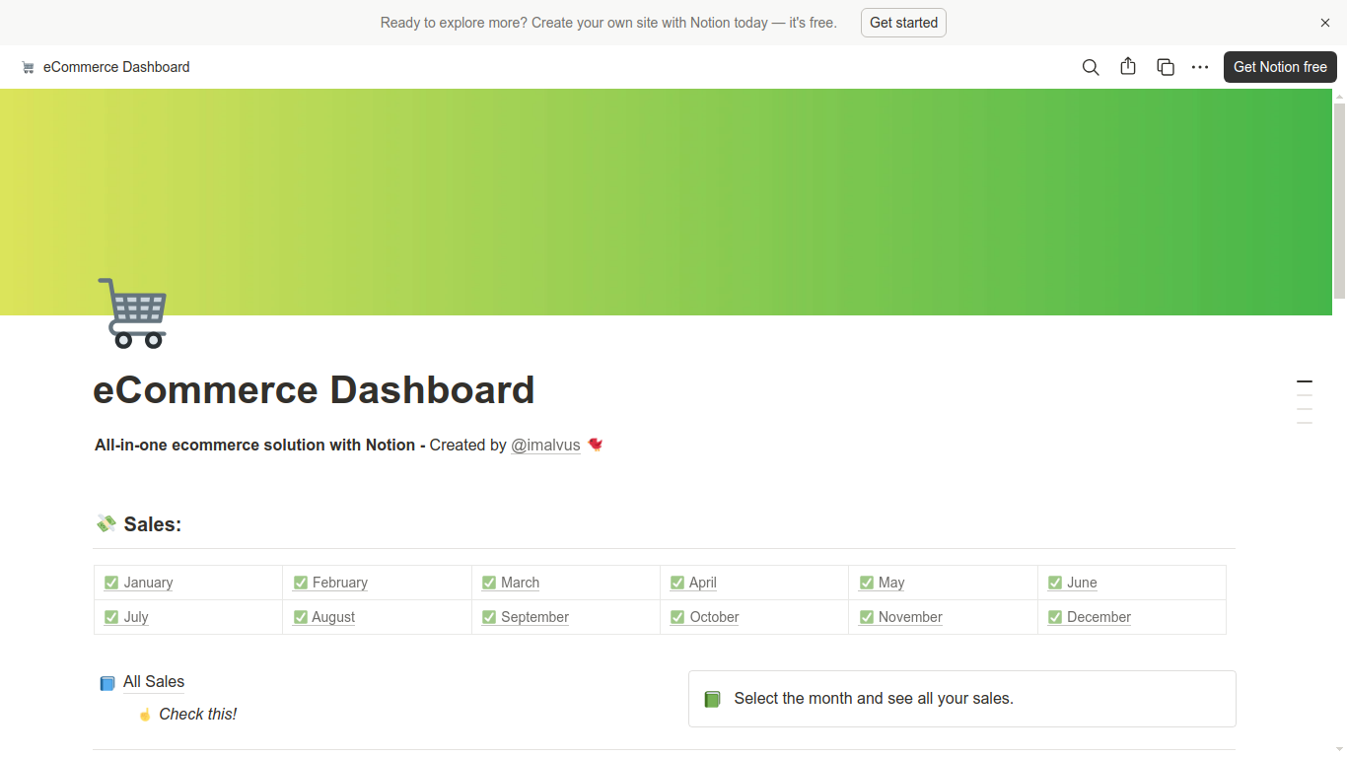
Task: Click the large eCommerce Dashboard page title
Action: coord(314,390)
